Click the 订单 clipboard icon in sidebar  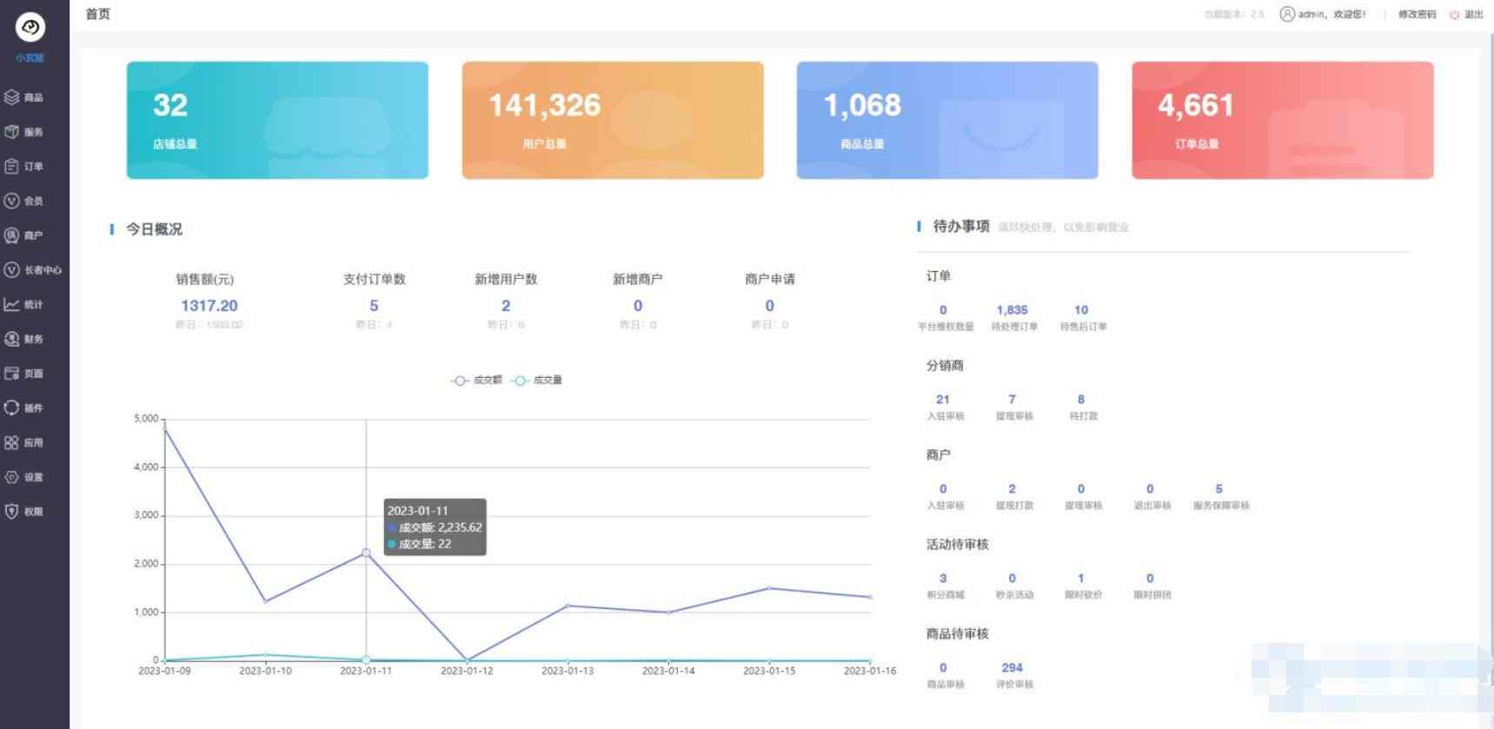[12, 166]
